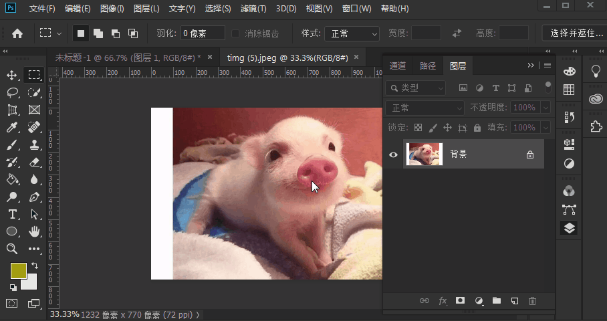Select the Crop tool
Screen dimensions: 607x321
(13, 110)
